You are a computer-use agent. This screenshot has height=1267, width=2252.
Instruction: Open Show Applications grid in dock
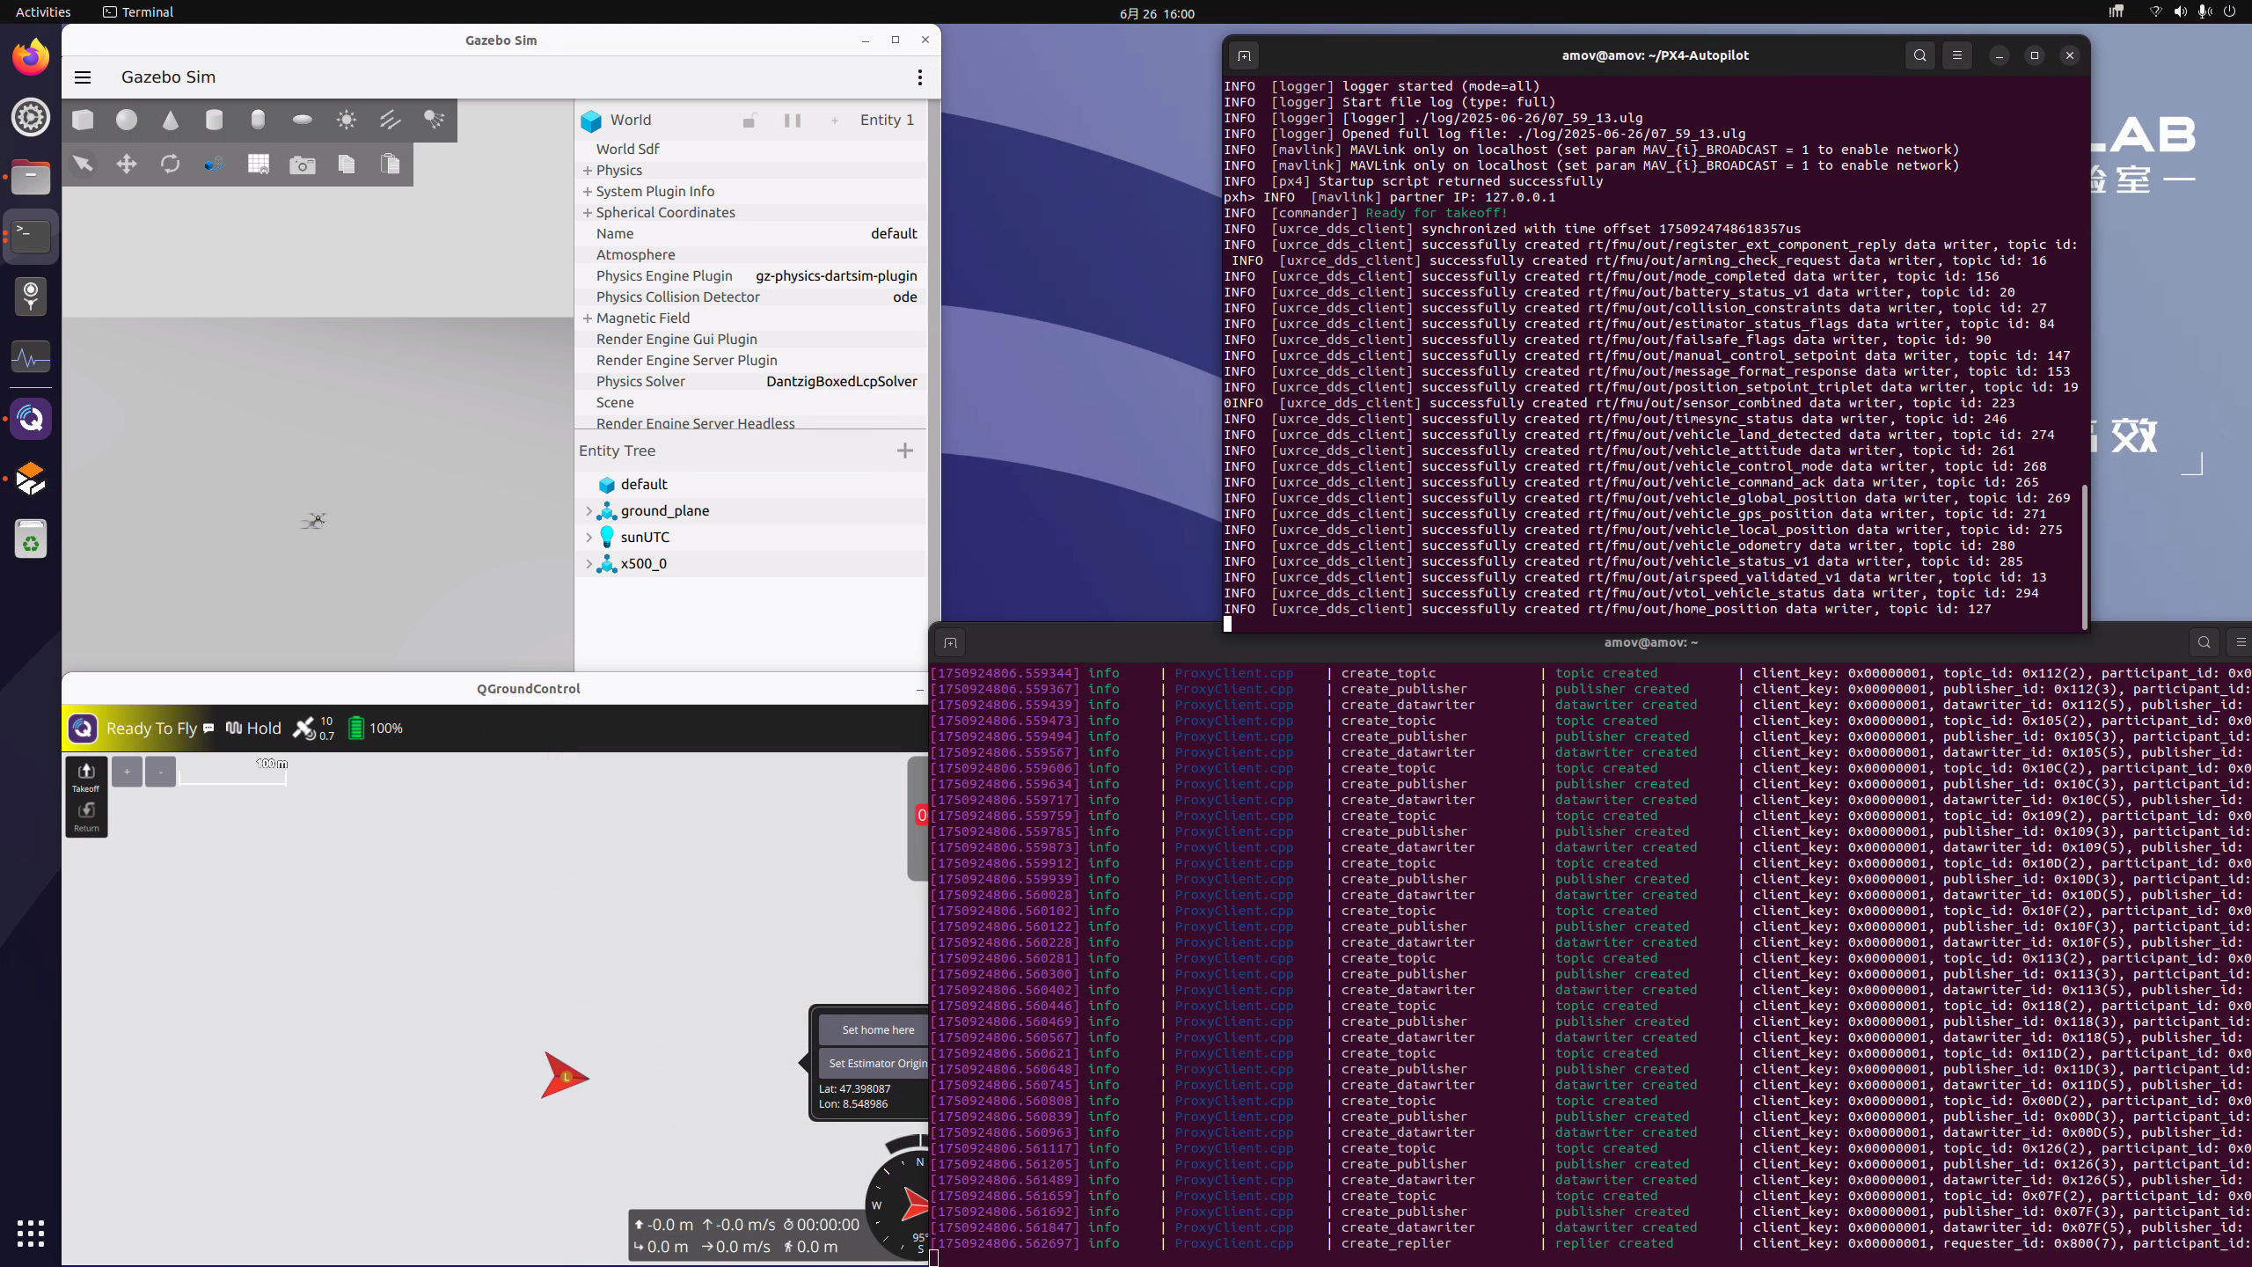click(x=31, y=1233)
